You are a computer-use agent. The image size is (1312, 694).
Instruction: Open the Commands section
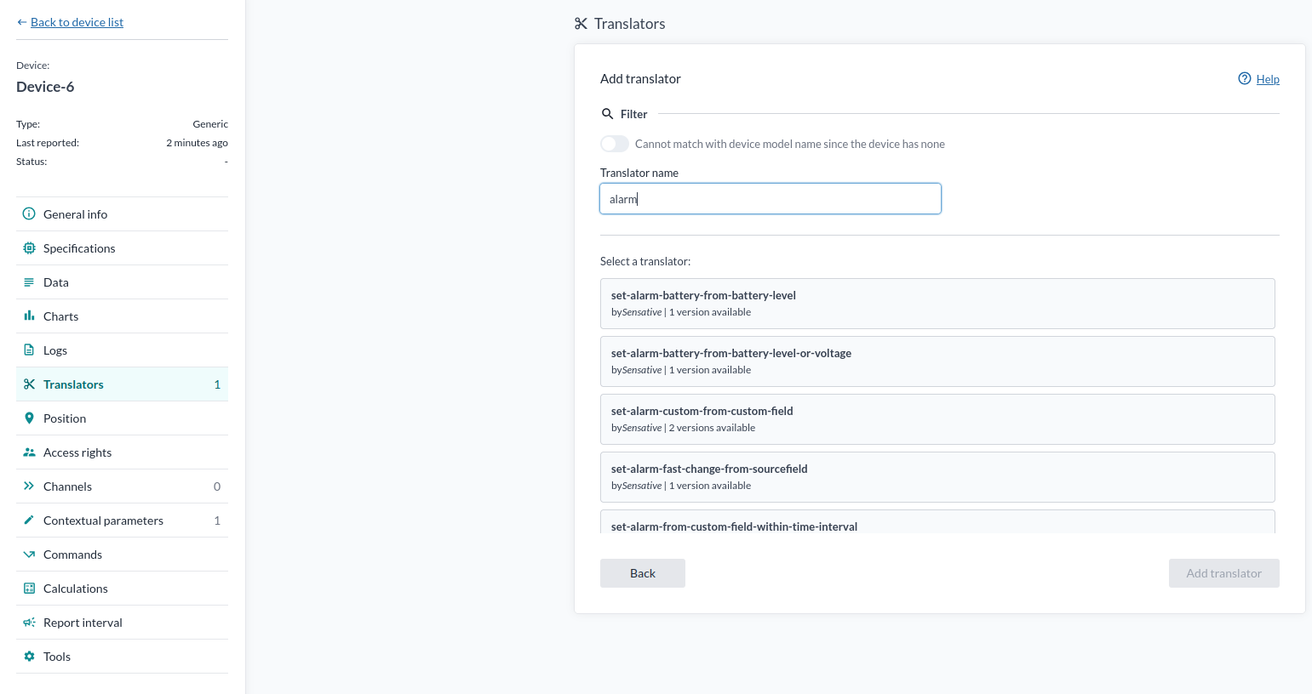(72, 555)
